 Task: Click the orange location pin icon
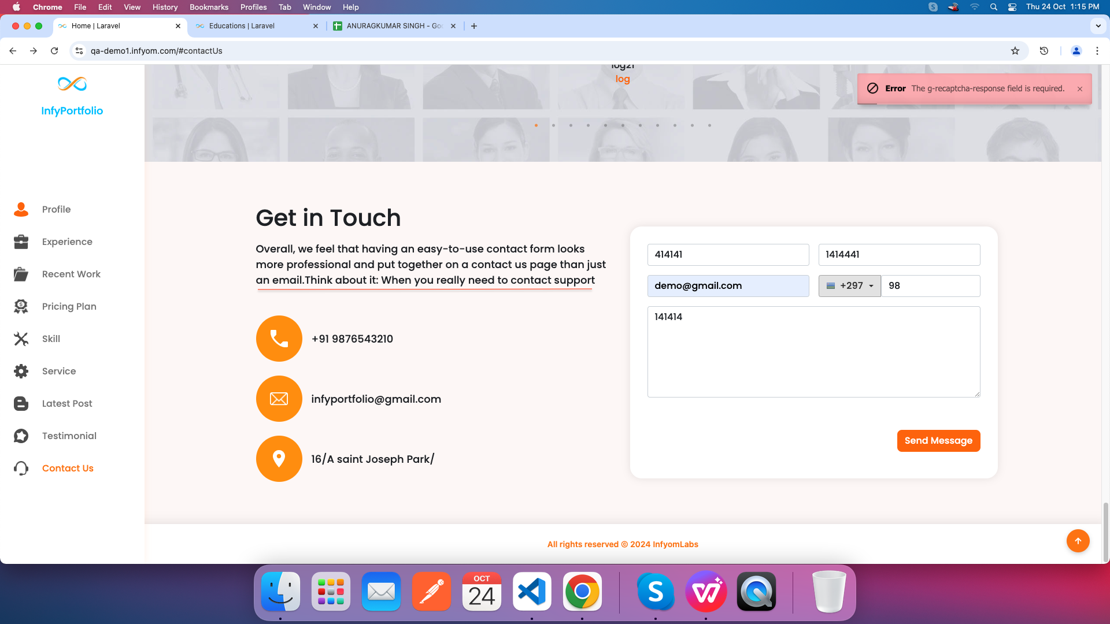279,459
